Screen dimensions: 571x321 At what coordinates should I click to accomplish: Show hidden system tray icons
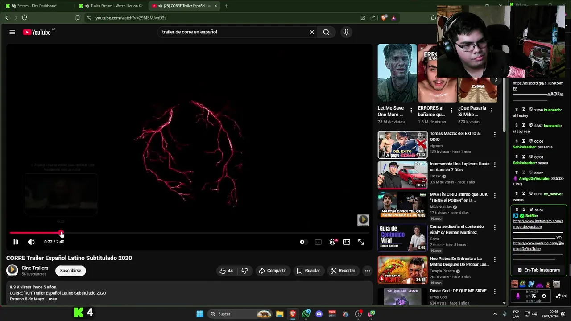(495, 314)
